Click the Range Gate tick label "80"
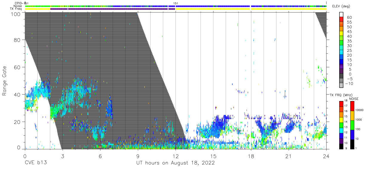Screen dimensions: 367x169 pyautogui.click(x=17, y=40)
